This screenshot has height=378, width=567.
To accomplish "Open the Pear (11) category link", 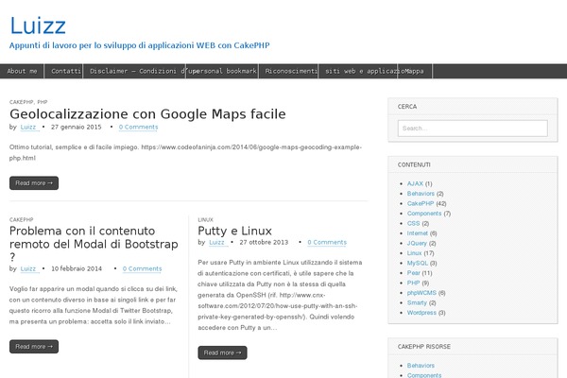I will [x=413, y=273].
